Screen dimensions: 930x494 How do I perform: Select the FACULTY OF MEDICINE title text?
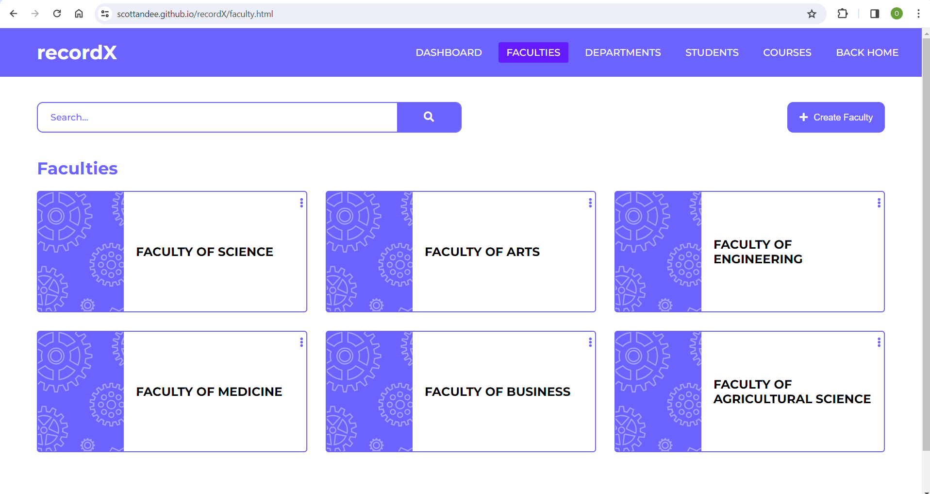tap(209, 392)
